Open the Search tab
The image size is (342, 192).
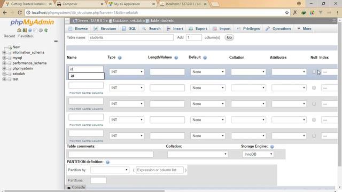tap(151, 29)
